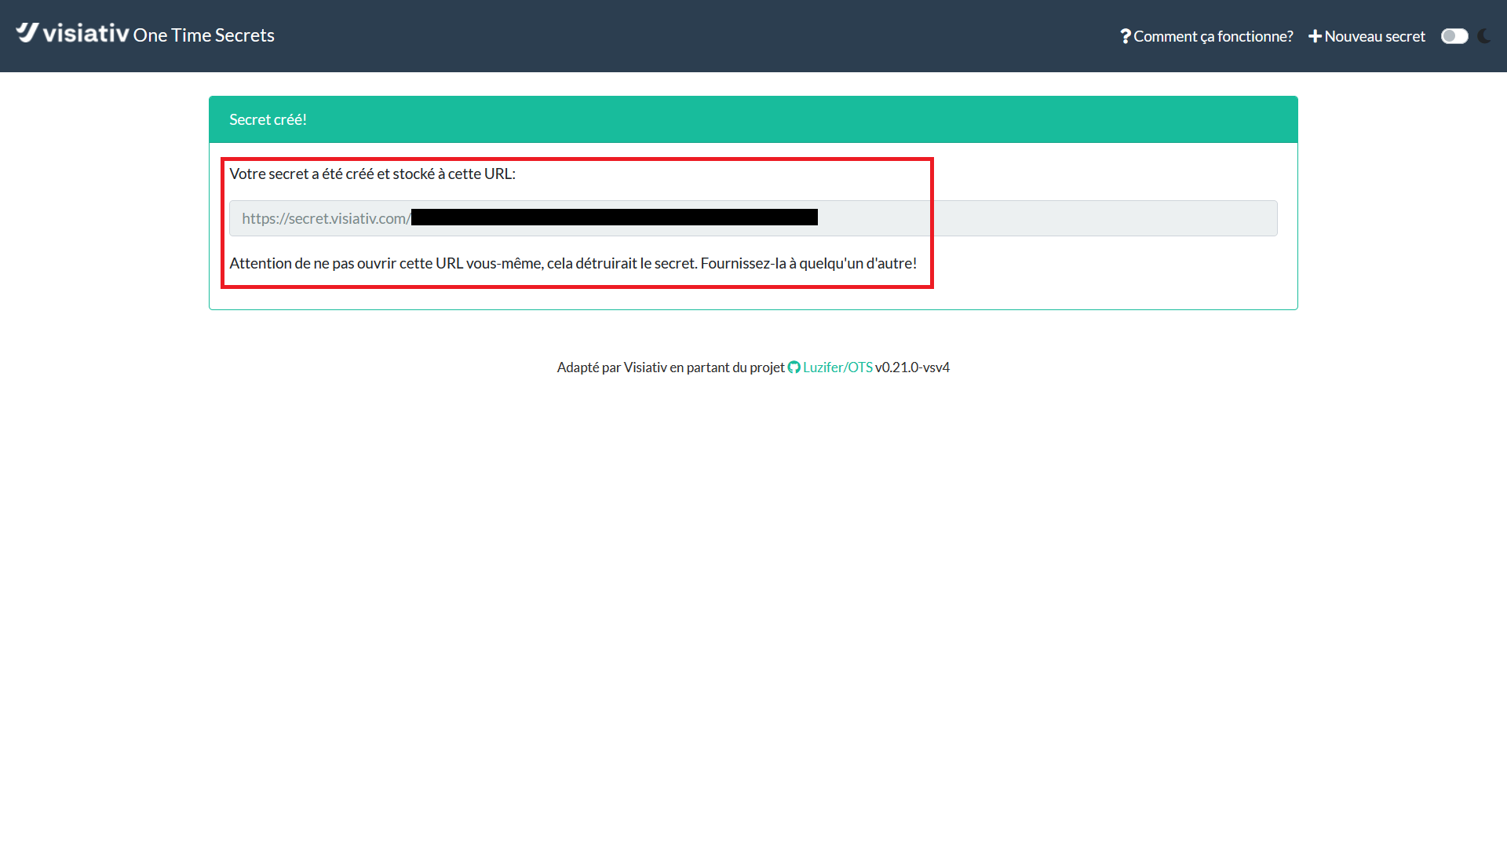Click the v0.21.0-vsv4 version label
1507x848 pixels.
[912, 367]
